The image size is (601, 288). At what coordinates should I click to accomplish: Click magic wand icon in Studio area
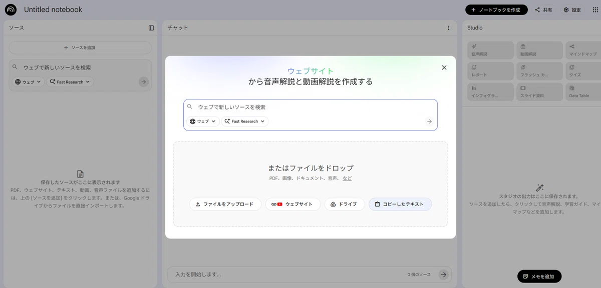(x=539, y=188)
